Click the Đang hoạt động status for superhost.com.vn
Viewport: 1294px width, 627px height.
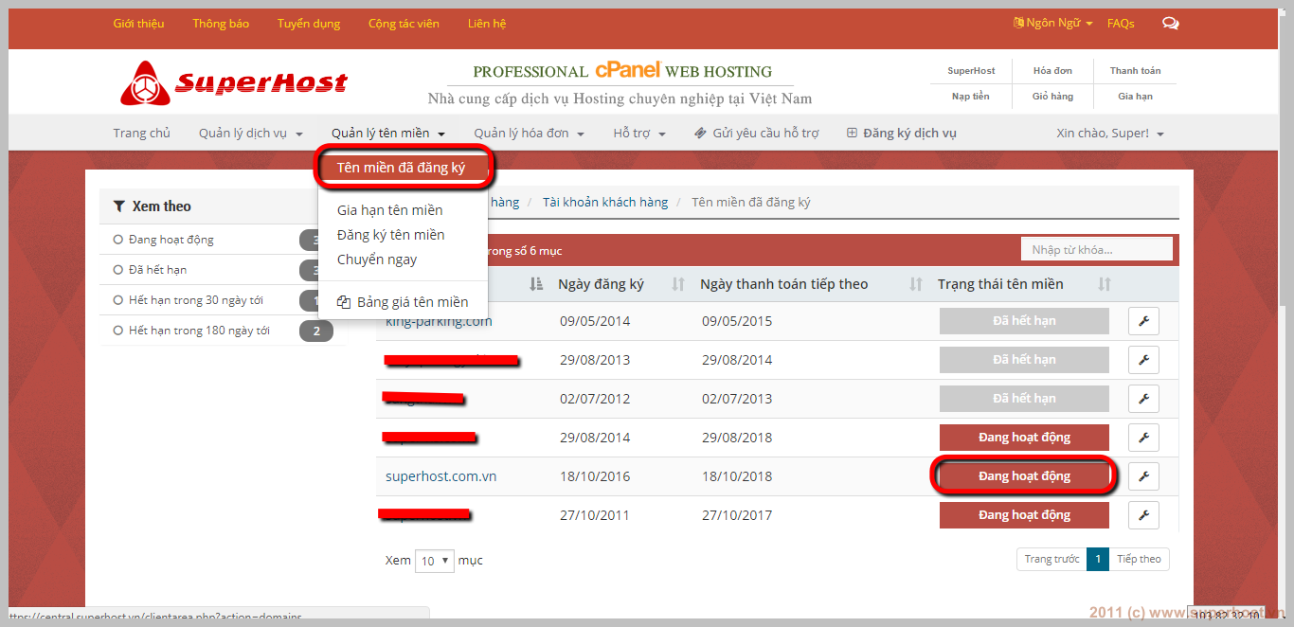pyautogui.click(x=1024, y=476)
